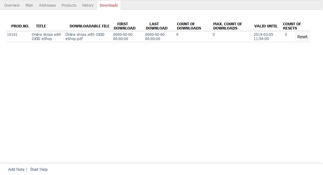This screenshot has width=323, height=175.
Task: Click the Count of Downloads value 0
Action: point(177,34)
